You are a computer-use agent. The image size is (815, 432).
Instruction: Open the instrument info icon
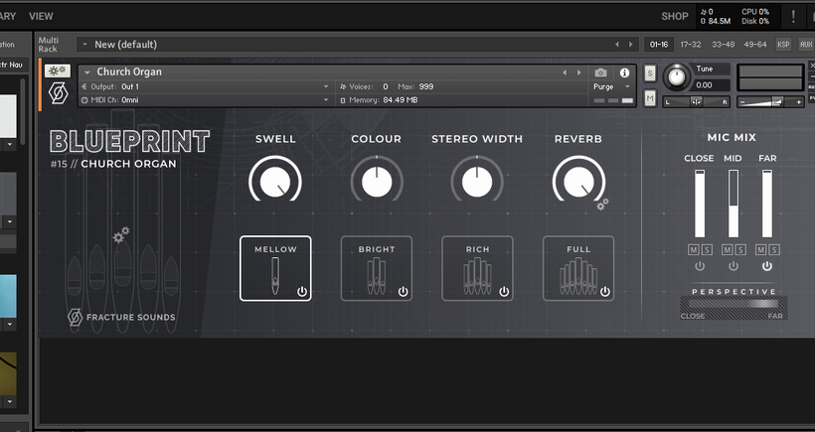(624, 72)
